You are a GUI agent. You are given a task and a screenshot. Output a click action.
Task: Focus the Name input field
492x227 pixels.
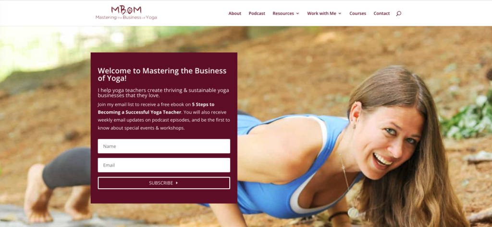point(164,146)
